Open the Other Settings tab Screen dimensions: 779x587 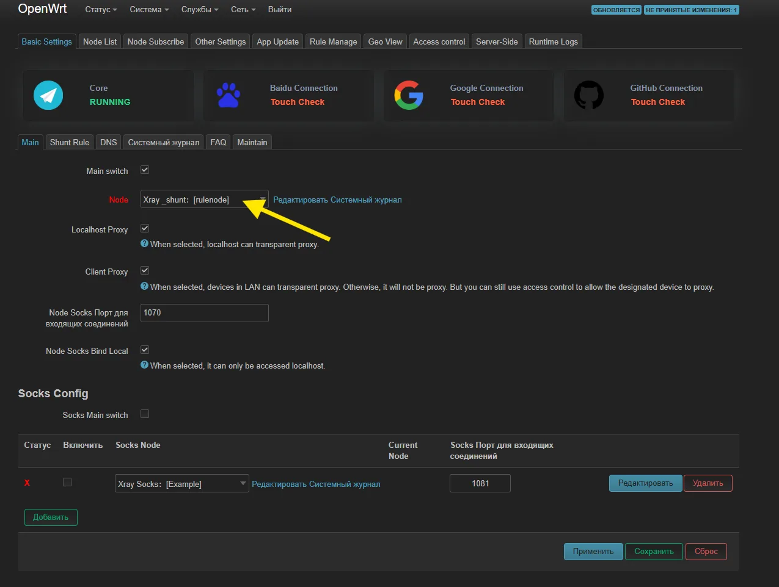[221, 41]
